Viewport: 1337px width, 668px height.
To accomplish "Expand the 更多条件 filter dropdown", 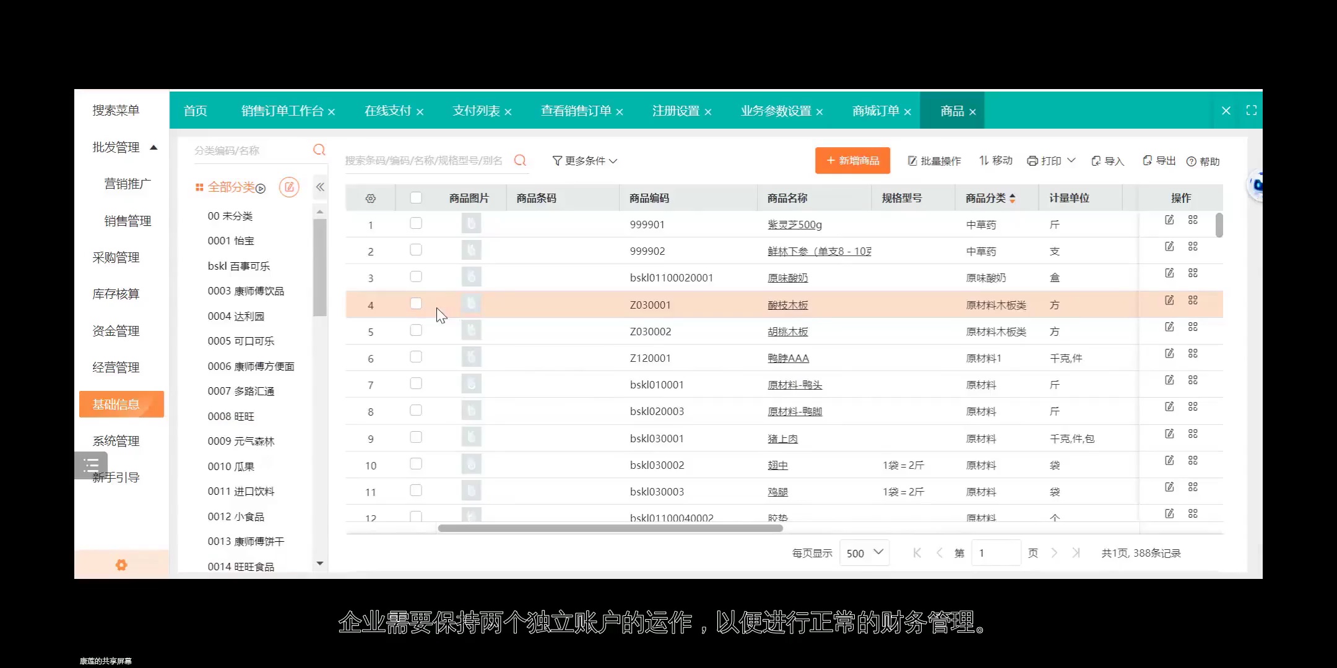I will click(x=582, y=160).
